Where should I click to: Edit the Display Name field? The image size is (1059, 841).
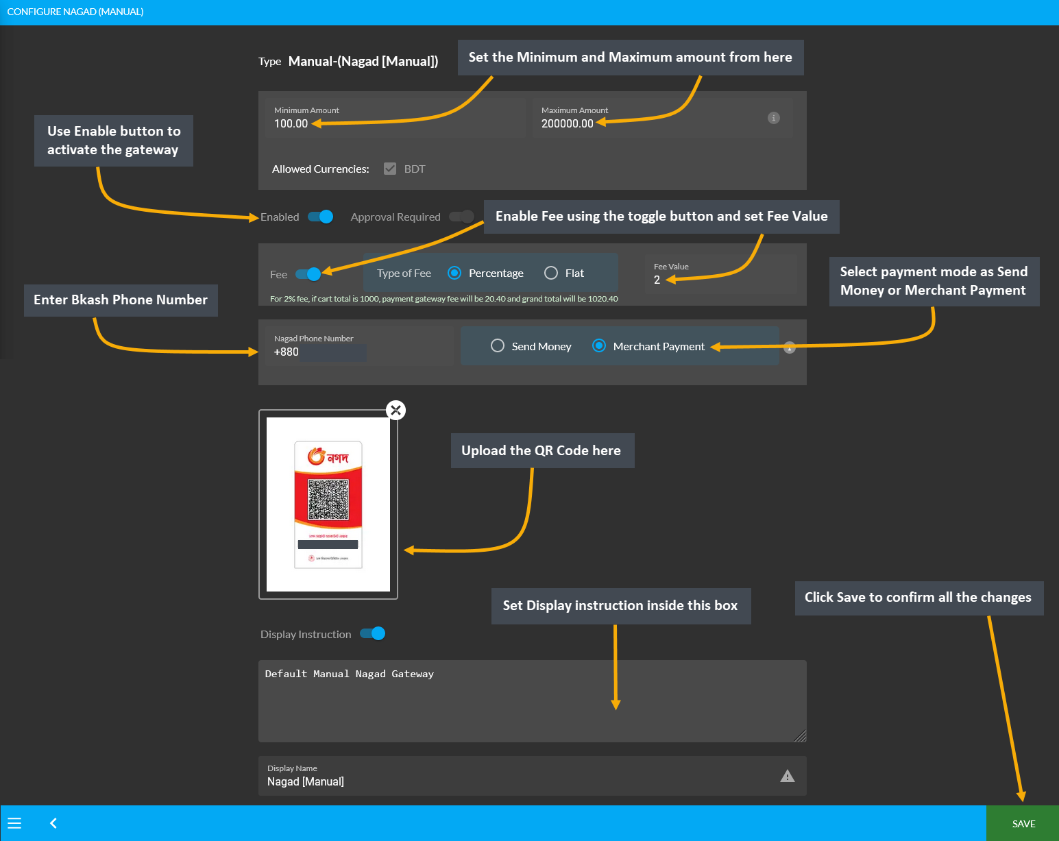pyautogui.click(x=533, y=776)
